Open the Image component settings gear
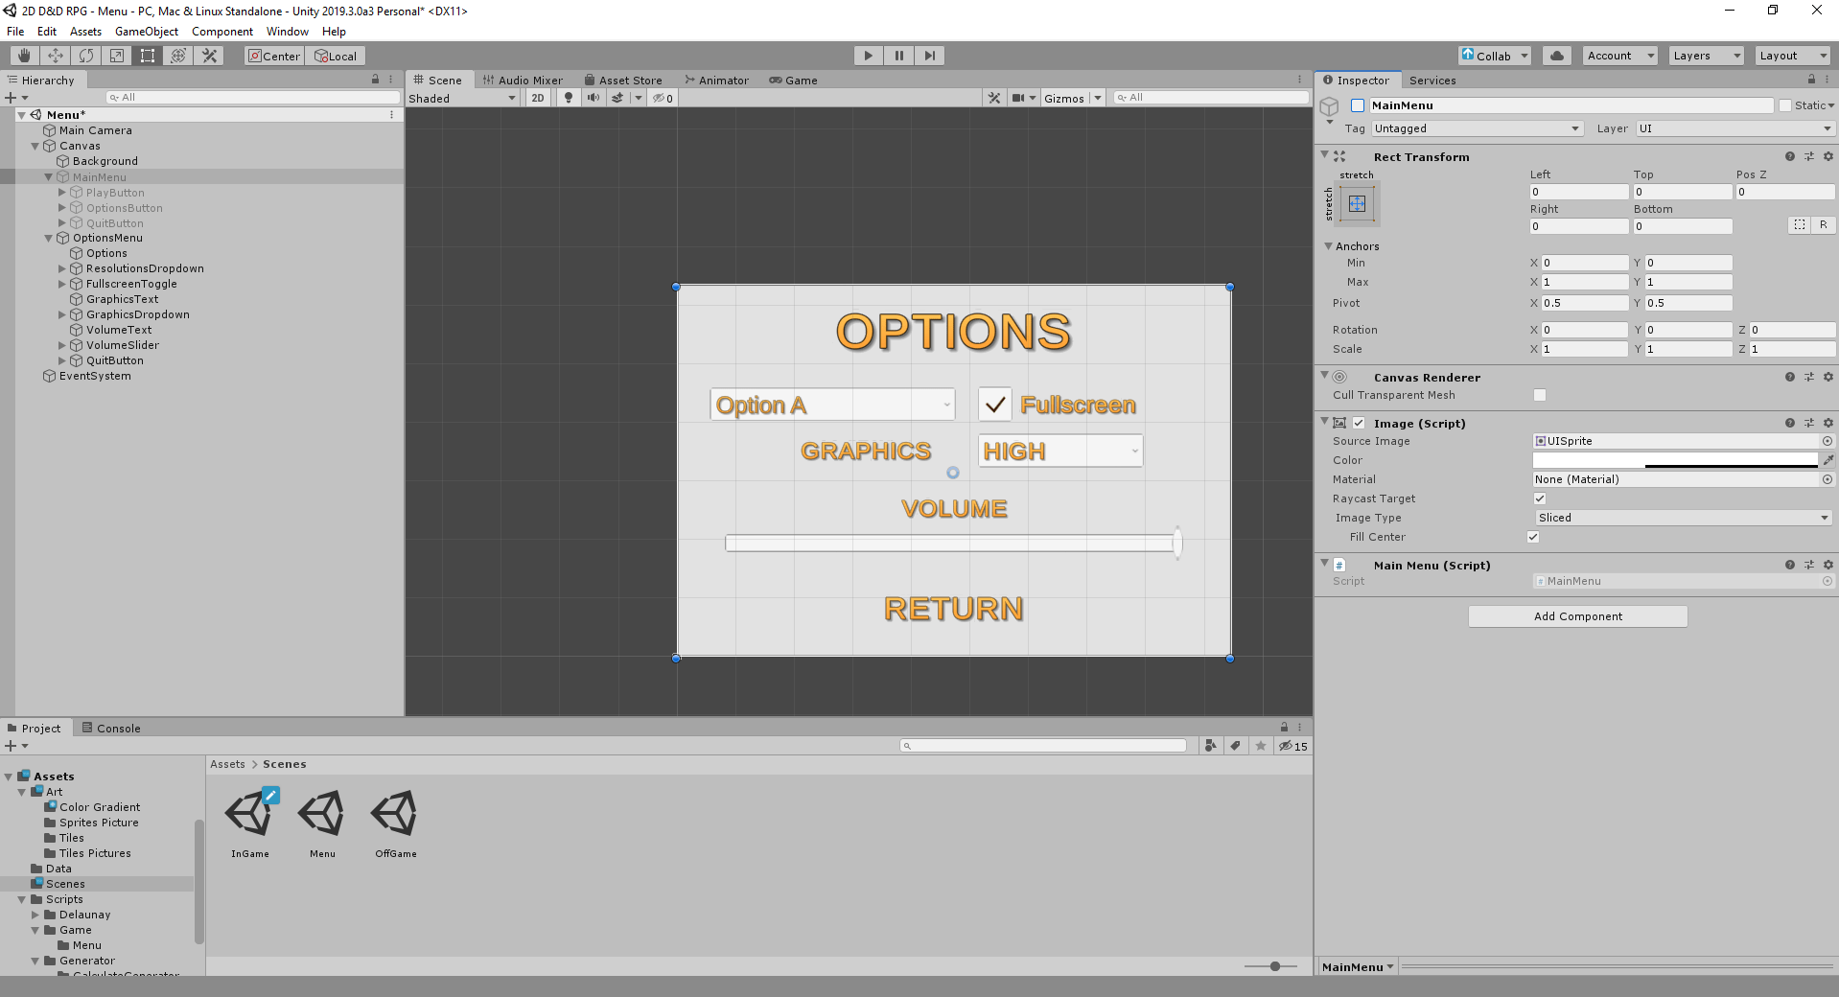 1828,423
